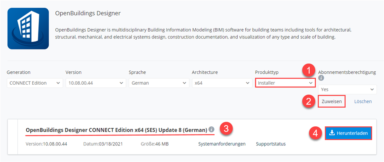Viewport: 384px width, 162px height.
Task: Click the Architecture field label
Action: (x=205, y=72)
